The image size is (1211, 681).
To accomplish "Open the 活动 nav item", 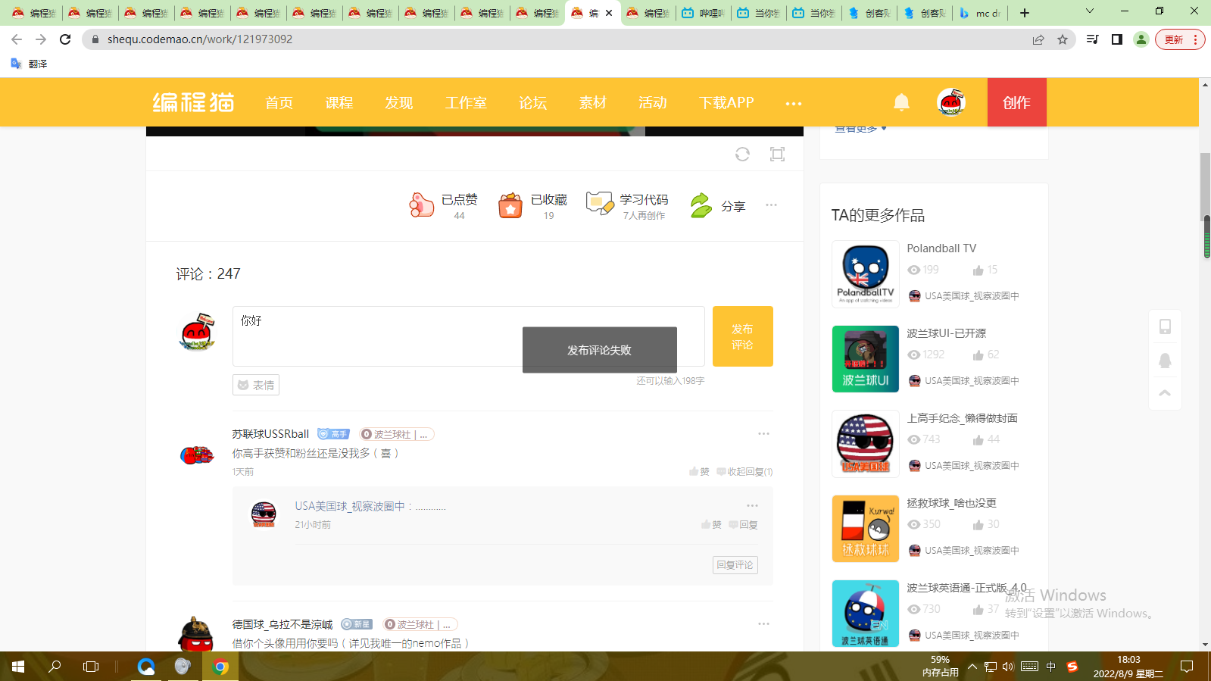I will coord(653,102).
